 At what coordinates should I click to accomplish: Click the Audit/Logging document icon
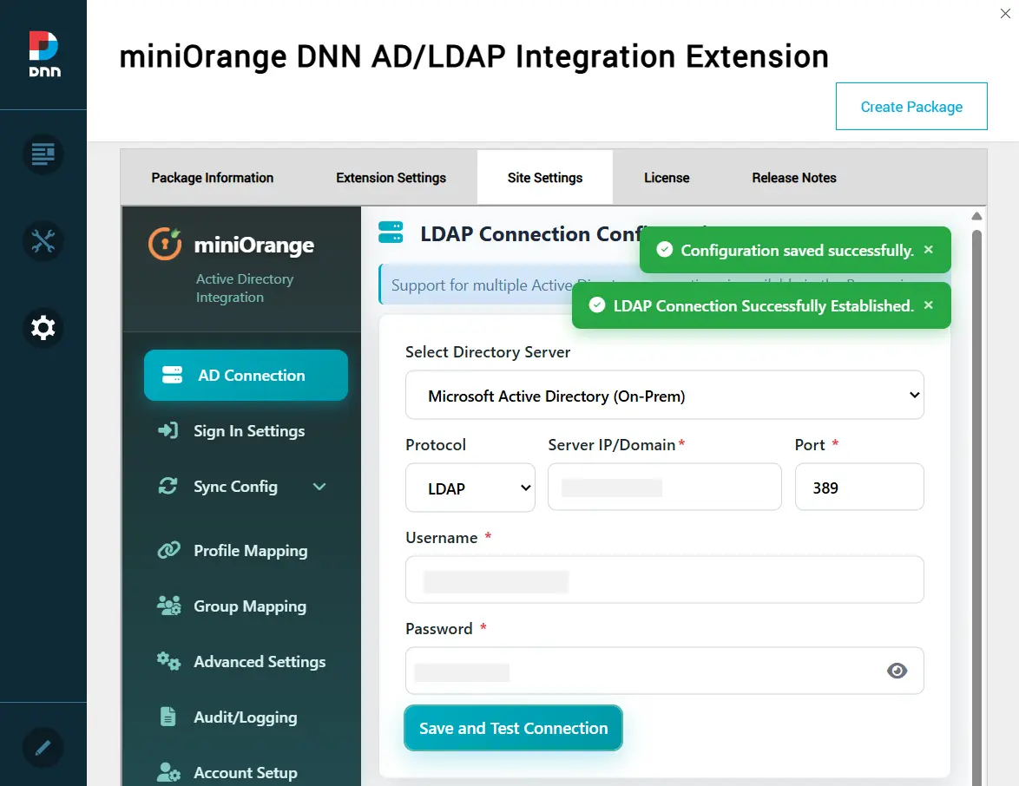click(168, 717)
